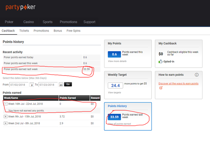This screenshot has height=142, width=210.
Task: Click the How to earn points heading
Action: (171, 75)
